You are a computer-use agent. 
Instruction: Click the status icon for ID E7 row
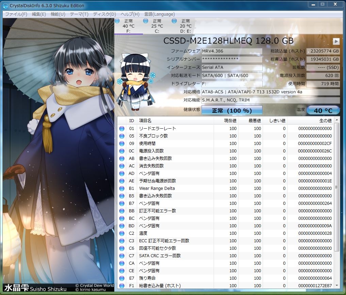pyautogui.click(x=122, y=278)
